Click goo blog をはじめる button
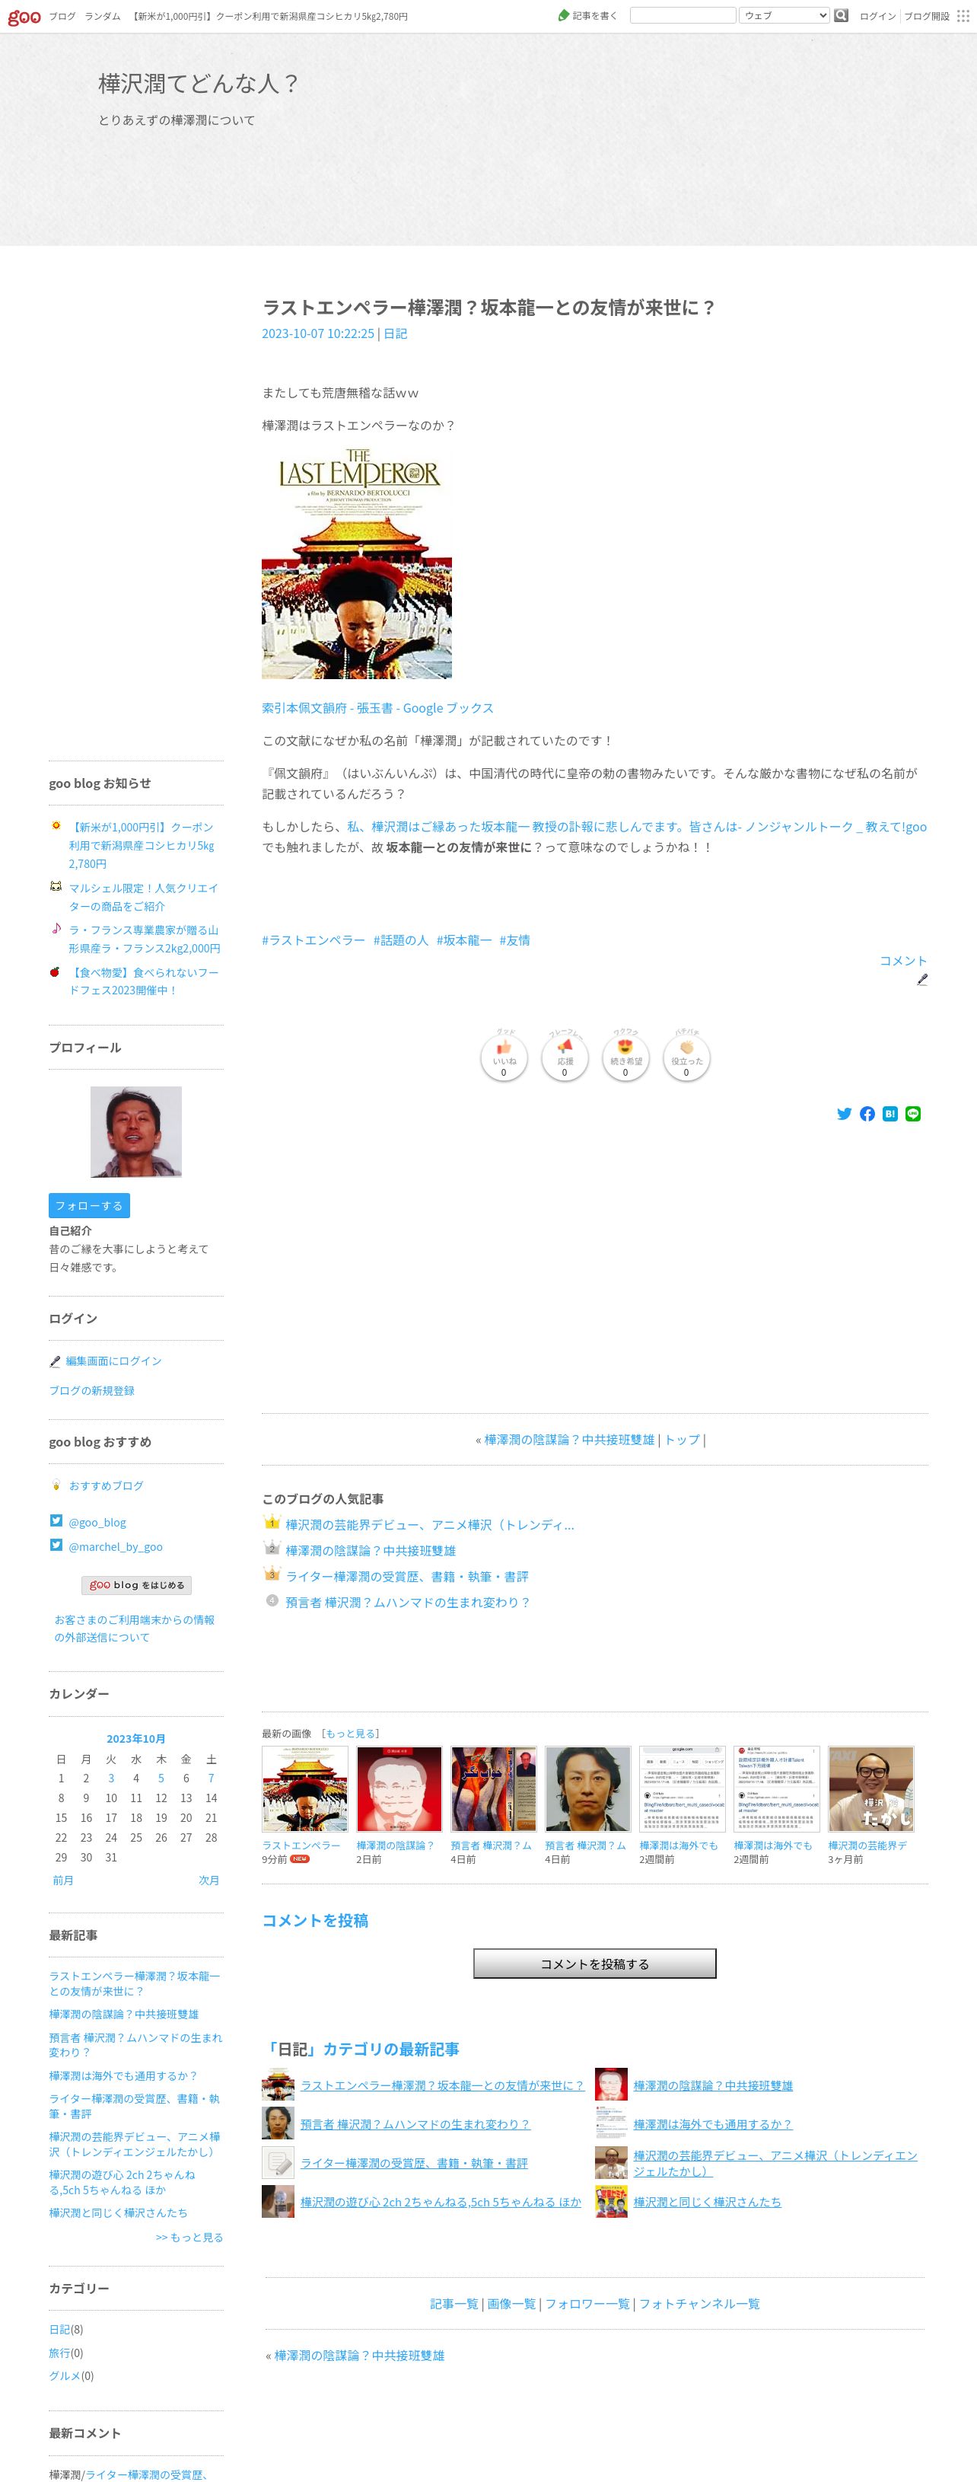Screen dimensions: 977x2482 click(x=135, y=1585)
